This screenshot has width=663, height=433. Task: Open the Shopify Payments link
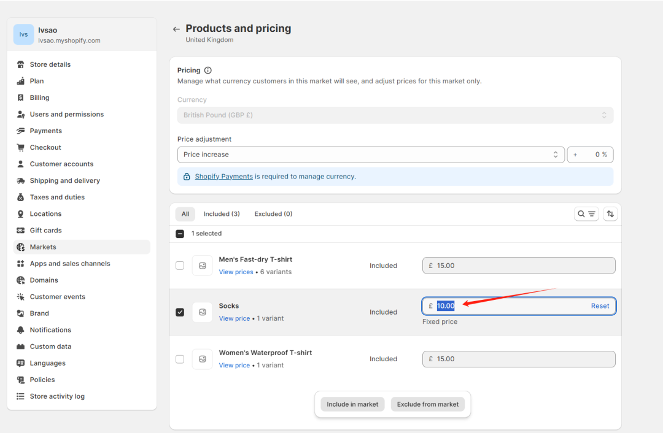pyautogui.click(x=223, y=177)
